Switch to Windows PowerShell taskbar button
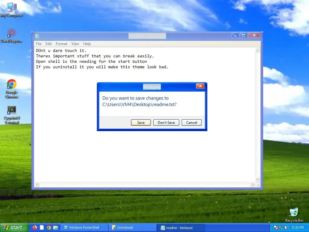Viewport: 309px width, 232px height. point(84,227)
